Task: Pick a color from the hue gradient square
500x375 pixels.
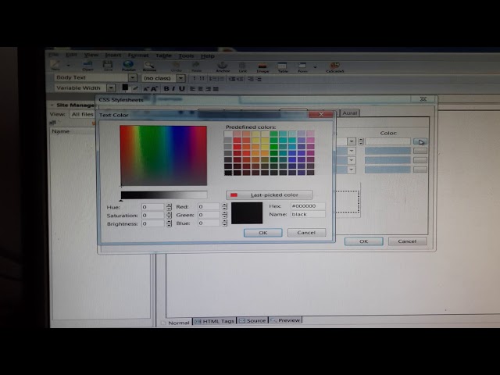Action: tap(162, 155)
